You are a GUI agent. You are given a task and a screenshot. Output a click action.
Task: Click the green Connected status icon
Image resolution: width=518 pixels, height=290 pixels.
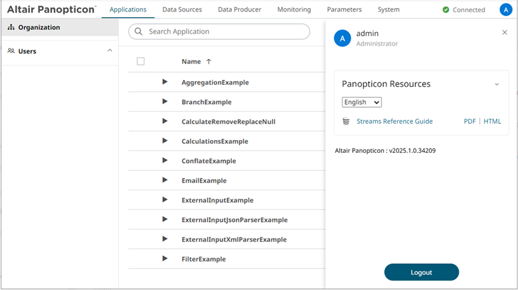click(x=446, y=10)
